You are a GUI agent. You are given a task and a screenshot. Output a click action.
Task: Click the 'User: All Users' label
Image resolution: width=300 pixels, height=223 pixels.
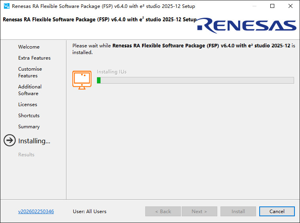click(x=89, y=212)
